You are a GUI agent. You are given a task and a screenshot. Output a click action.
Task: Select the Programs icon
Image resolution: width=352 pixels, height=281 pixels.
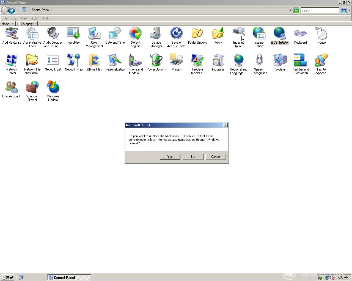[218, 63]
